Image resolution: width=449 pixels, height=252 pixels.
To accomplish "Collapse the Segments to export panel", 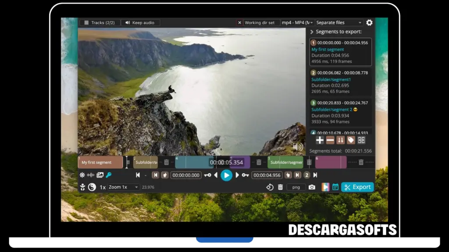I will pos(312,32).
